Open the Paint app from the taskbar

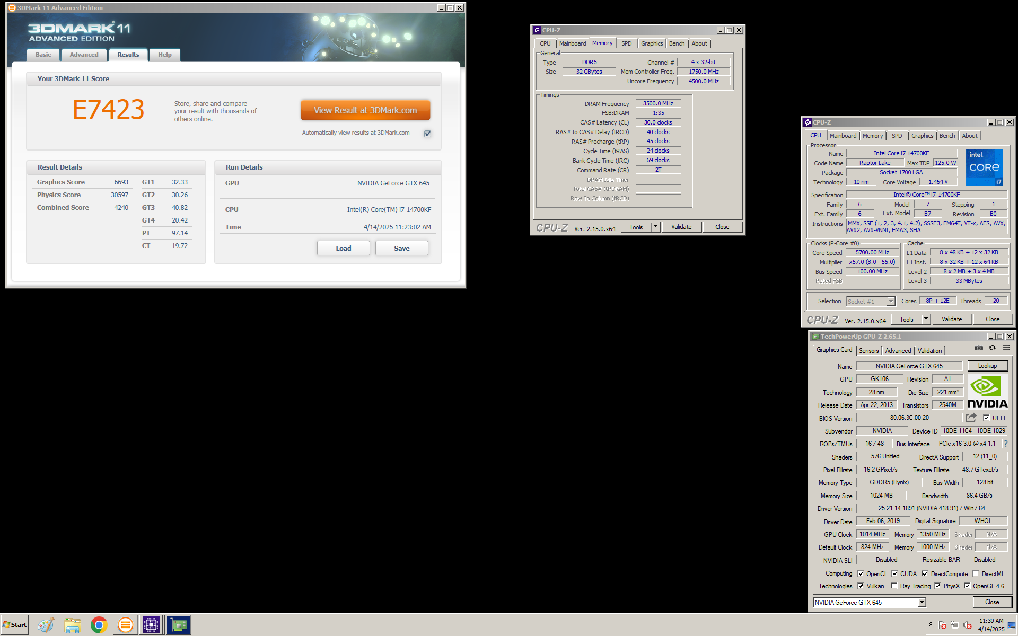coord(46,625)
